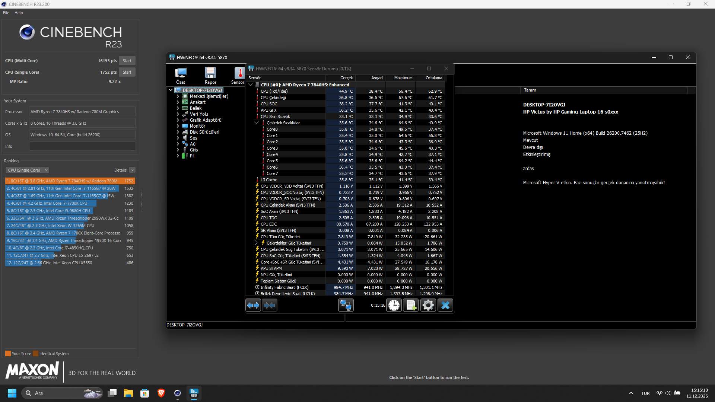Screen dimensions: 715x402
Task: Select the Grafik Adaptörü tree item
Action: click(x=206, y=120)
